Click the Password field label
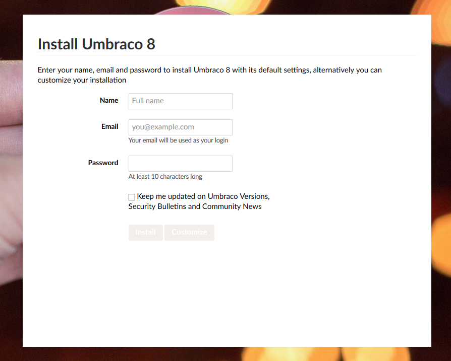 coord(103,163)
